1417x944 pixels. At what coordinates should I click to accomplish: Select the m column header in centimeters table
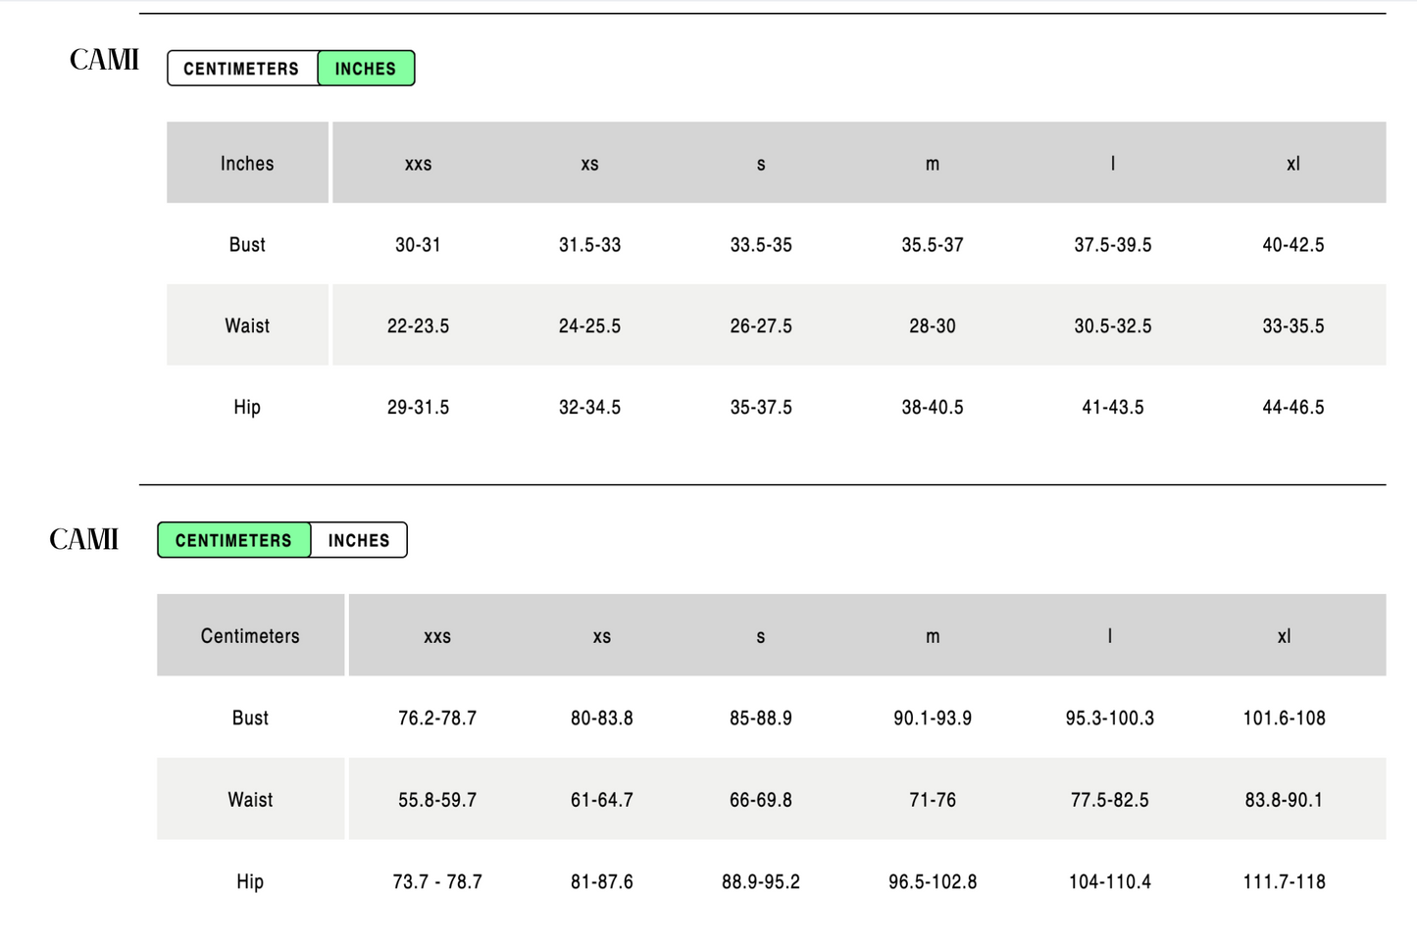(933, 635)
